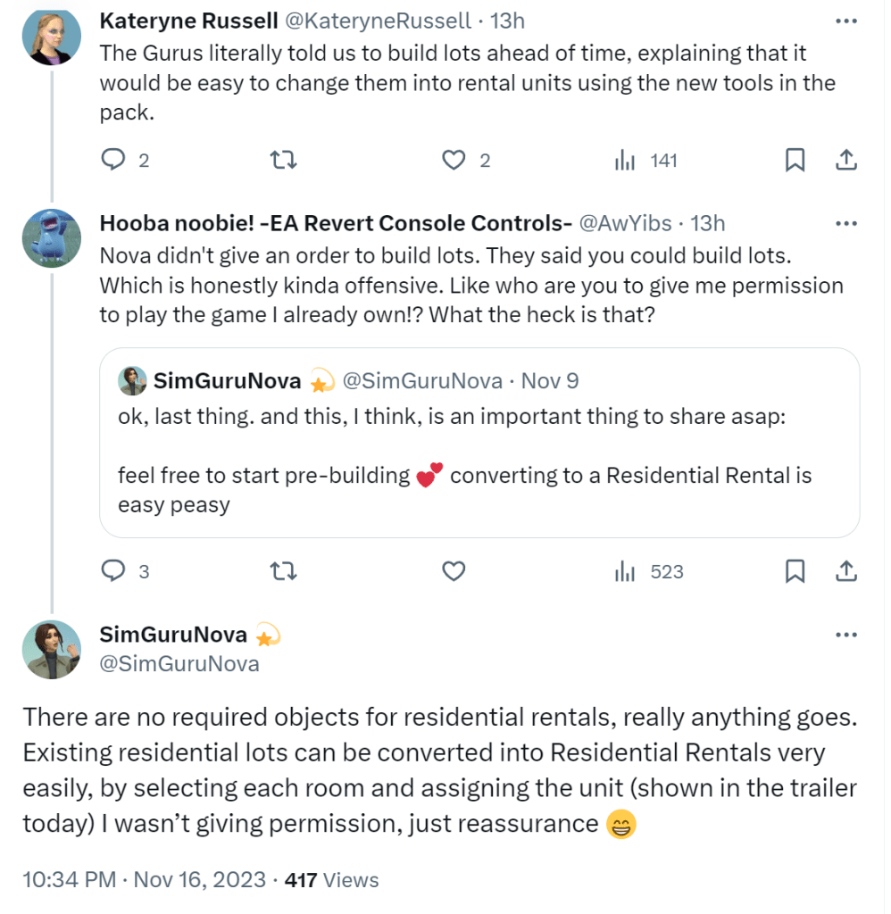The height and width of the screenshot is (914, 891).
Task: Retweet Kateryne Russell's post
Action: click(283, 161)
